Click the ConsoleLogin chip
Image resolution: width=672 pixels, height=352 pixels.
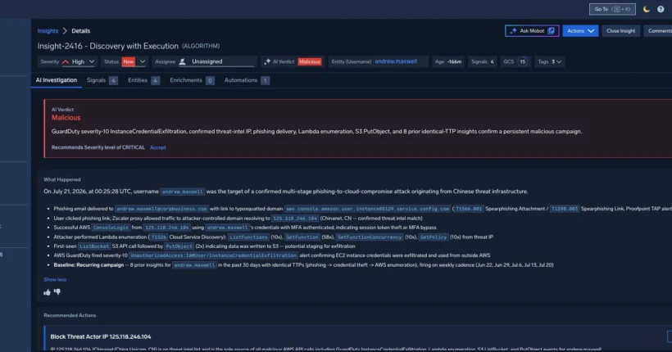coord(111,228)
